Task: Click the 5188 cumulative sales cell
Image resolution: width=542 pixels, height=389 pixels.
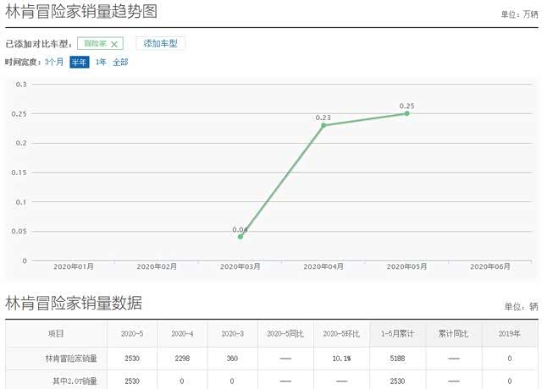Action: [397, 359]
